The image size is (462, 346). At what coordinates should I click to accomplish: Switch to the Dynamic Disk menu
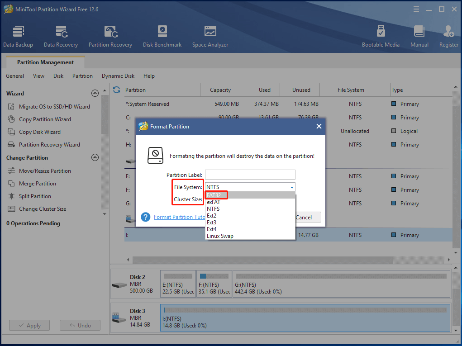[x=118, y=76]
